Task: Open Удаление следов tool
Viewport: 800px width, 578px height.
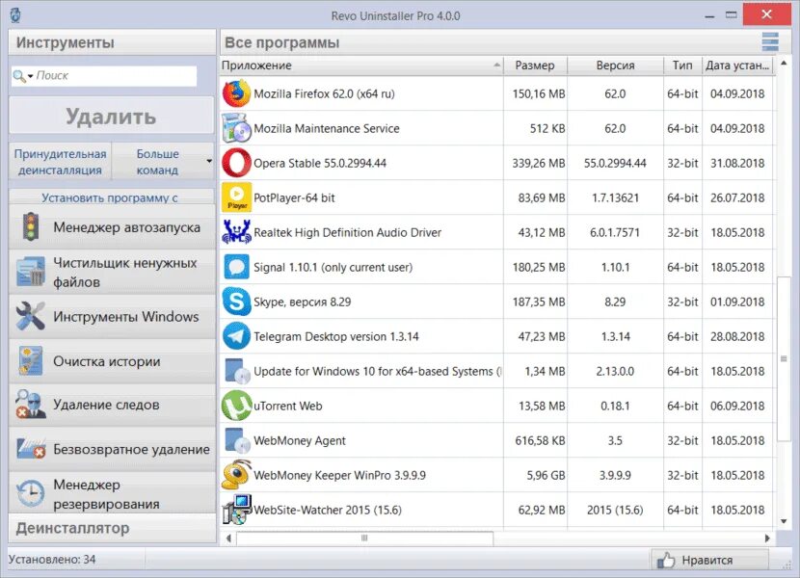Action: [x=112, y=405]
